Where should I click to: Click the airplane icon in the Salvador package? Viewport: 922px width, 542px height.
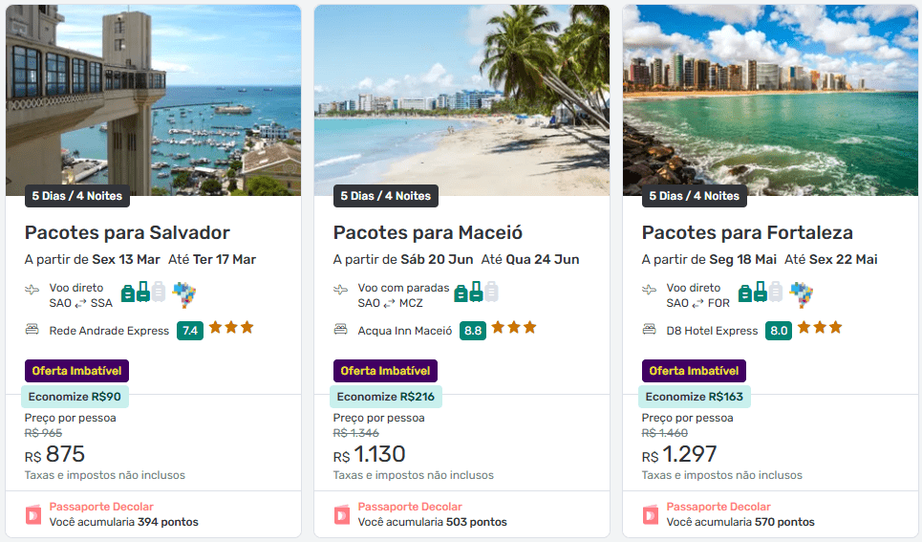tap(32, 289)
